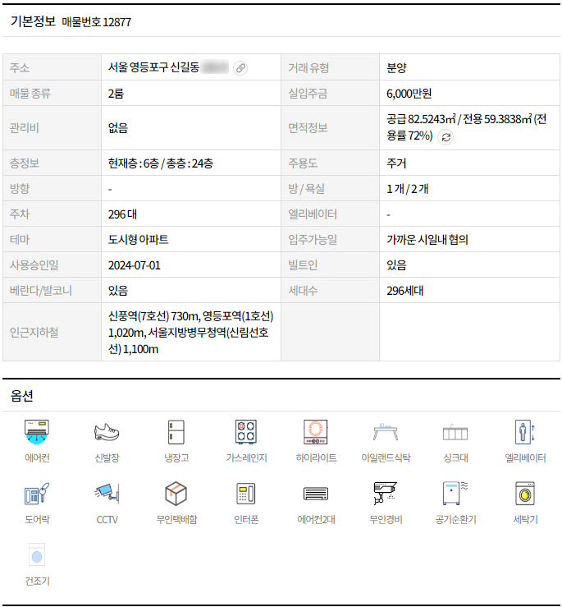Click the 냉장고 refrigerator icon
Screen dimensions: 562x607
tap(176, 432)
